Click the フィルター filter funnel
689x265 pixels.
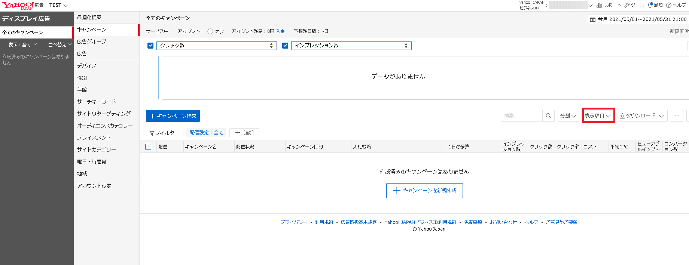pyautogui.click(x=164, y=133)
